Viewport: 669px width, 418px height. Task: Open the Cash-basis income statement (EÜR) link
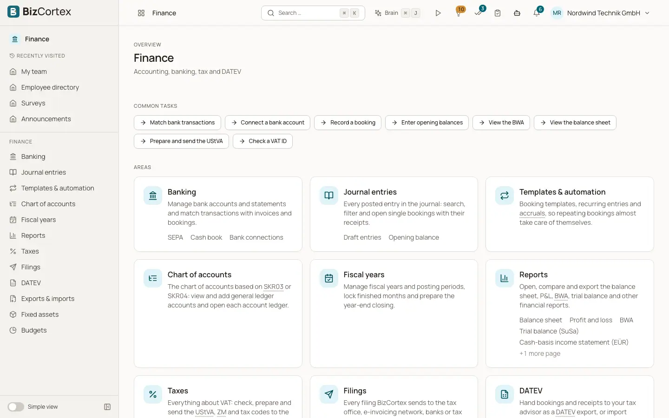click(574, 342)
